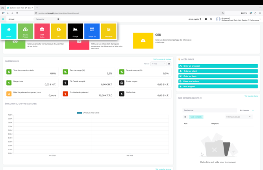This screenshot has width=263, height=170.
Task: Click the 75,00 € T.T.C value
Action: 106,95
